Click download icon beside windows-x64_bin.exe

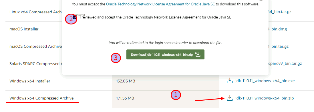tap(230, 81)
